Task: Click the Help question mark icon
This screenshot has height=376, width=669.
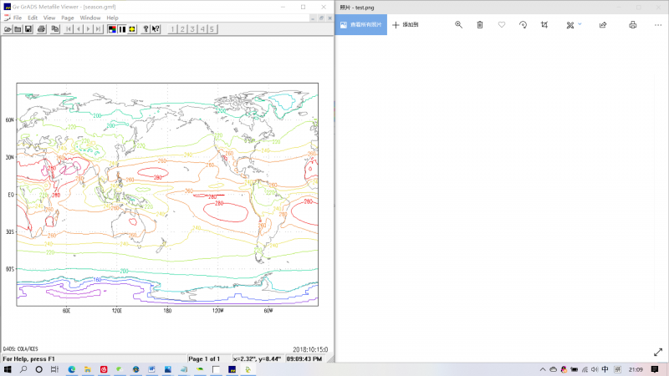Action: tap(145, 29)
